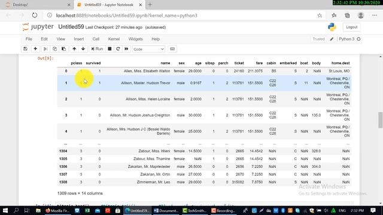383x215 pixels.
Task: Open the browser favorites list icon
Action: pos(334,16)
